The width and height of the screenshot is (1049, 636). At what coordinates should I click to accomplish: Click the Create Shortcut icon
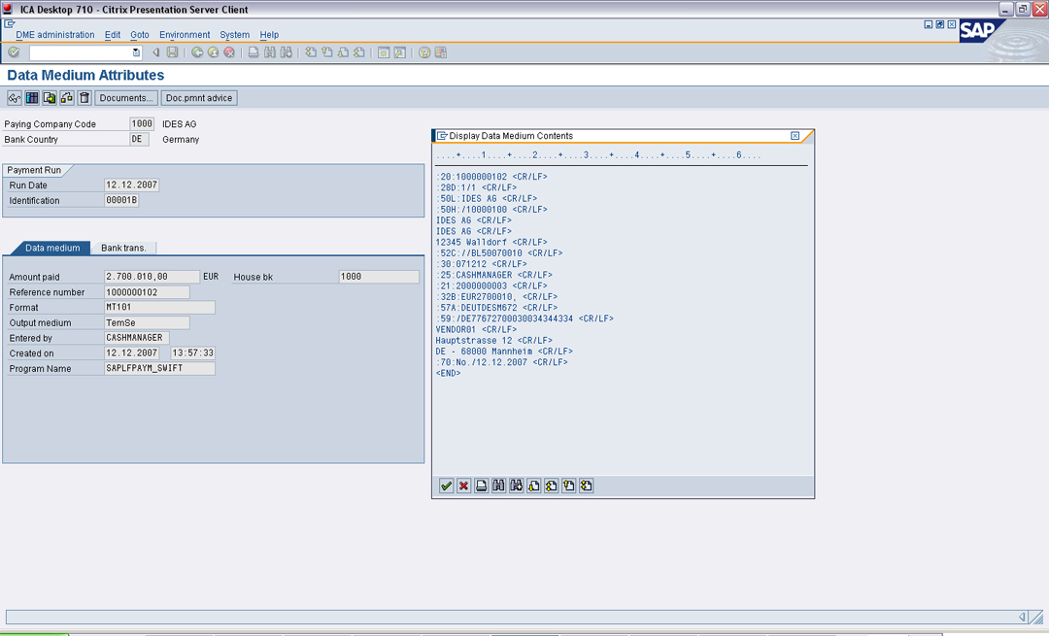click(x=399, y=52)
